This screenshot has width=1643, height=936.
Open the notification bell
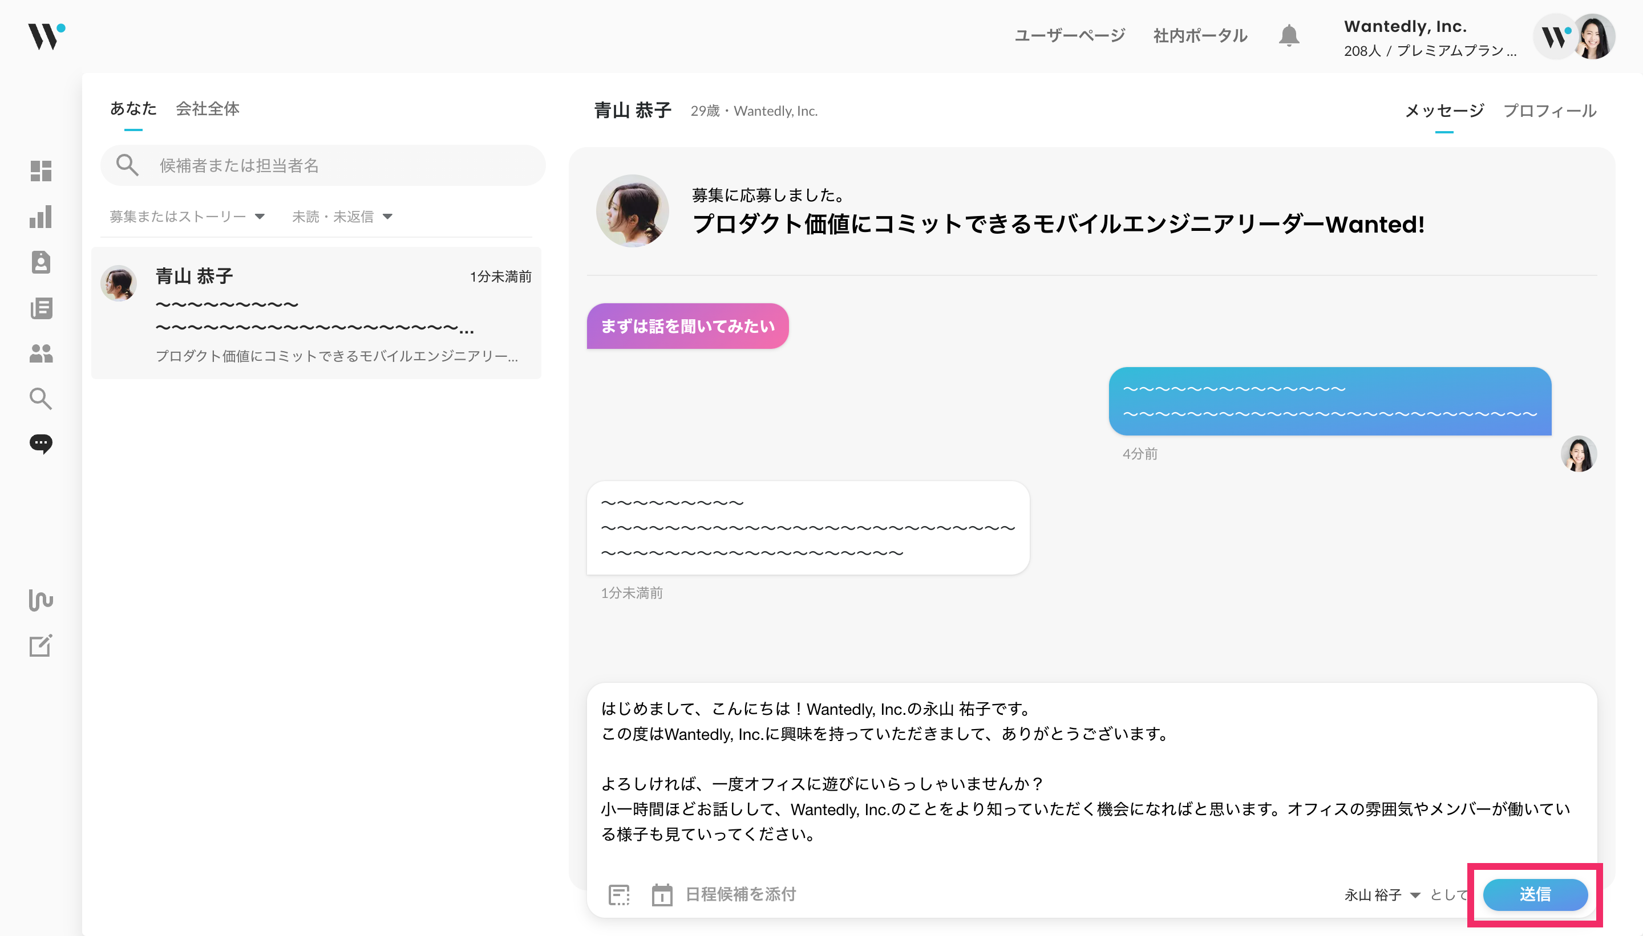coord(1289,35)
